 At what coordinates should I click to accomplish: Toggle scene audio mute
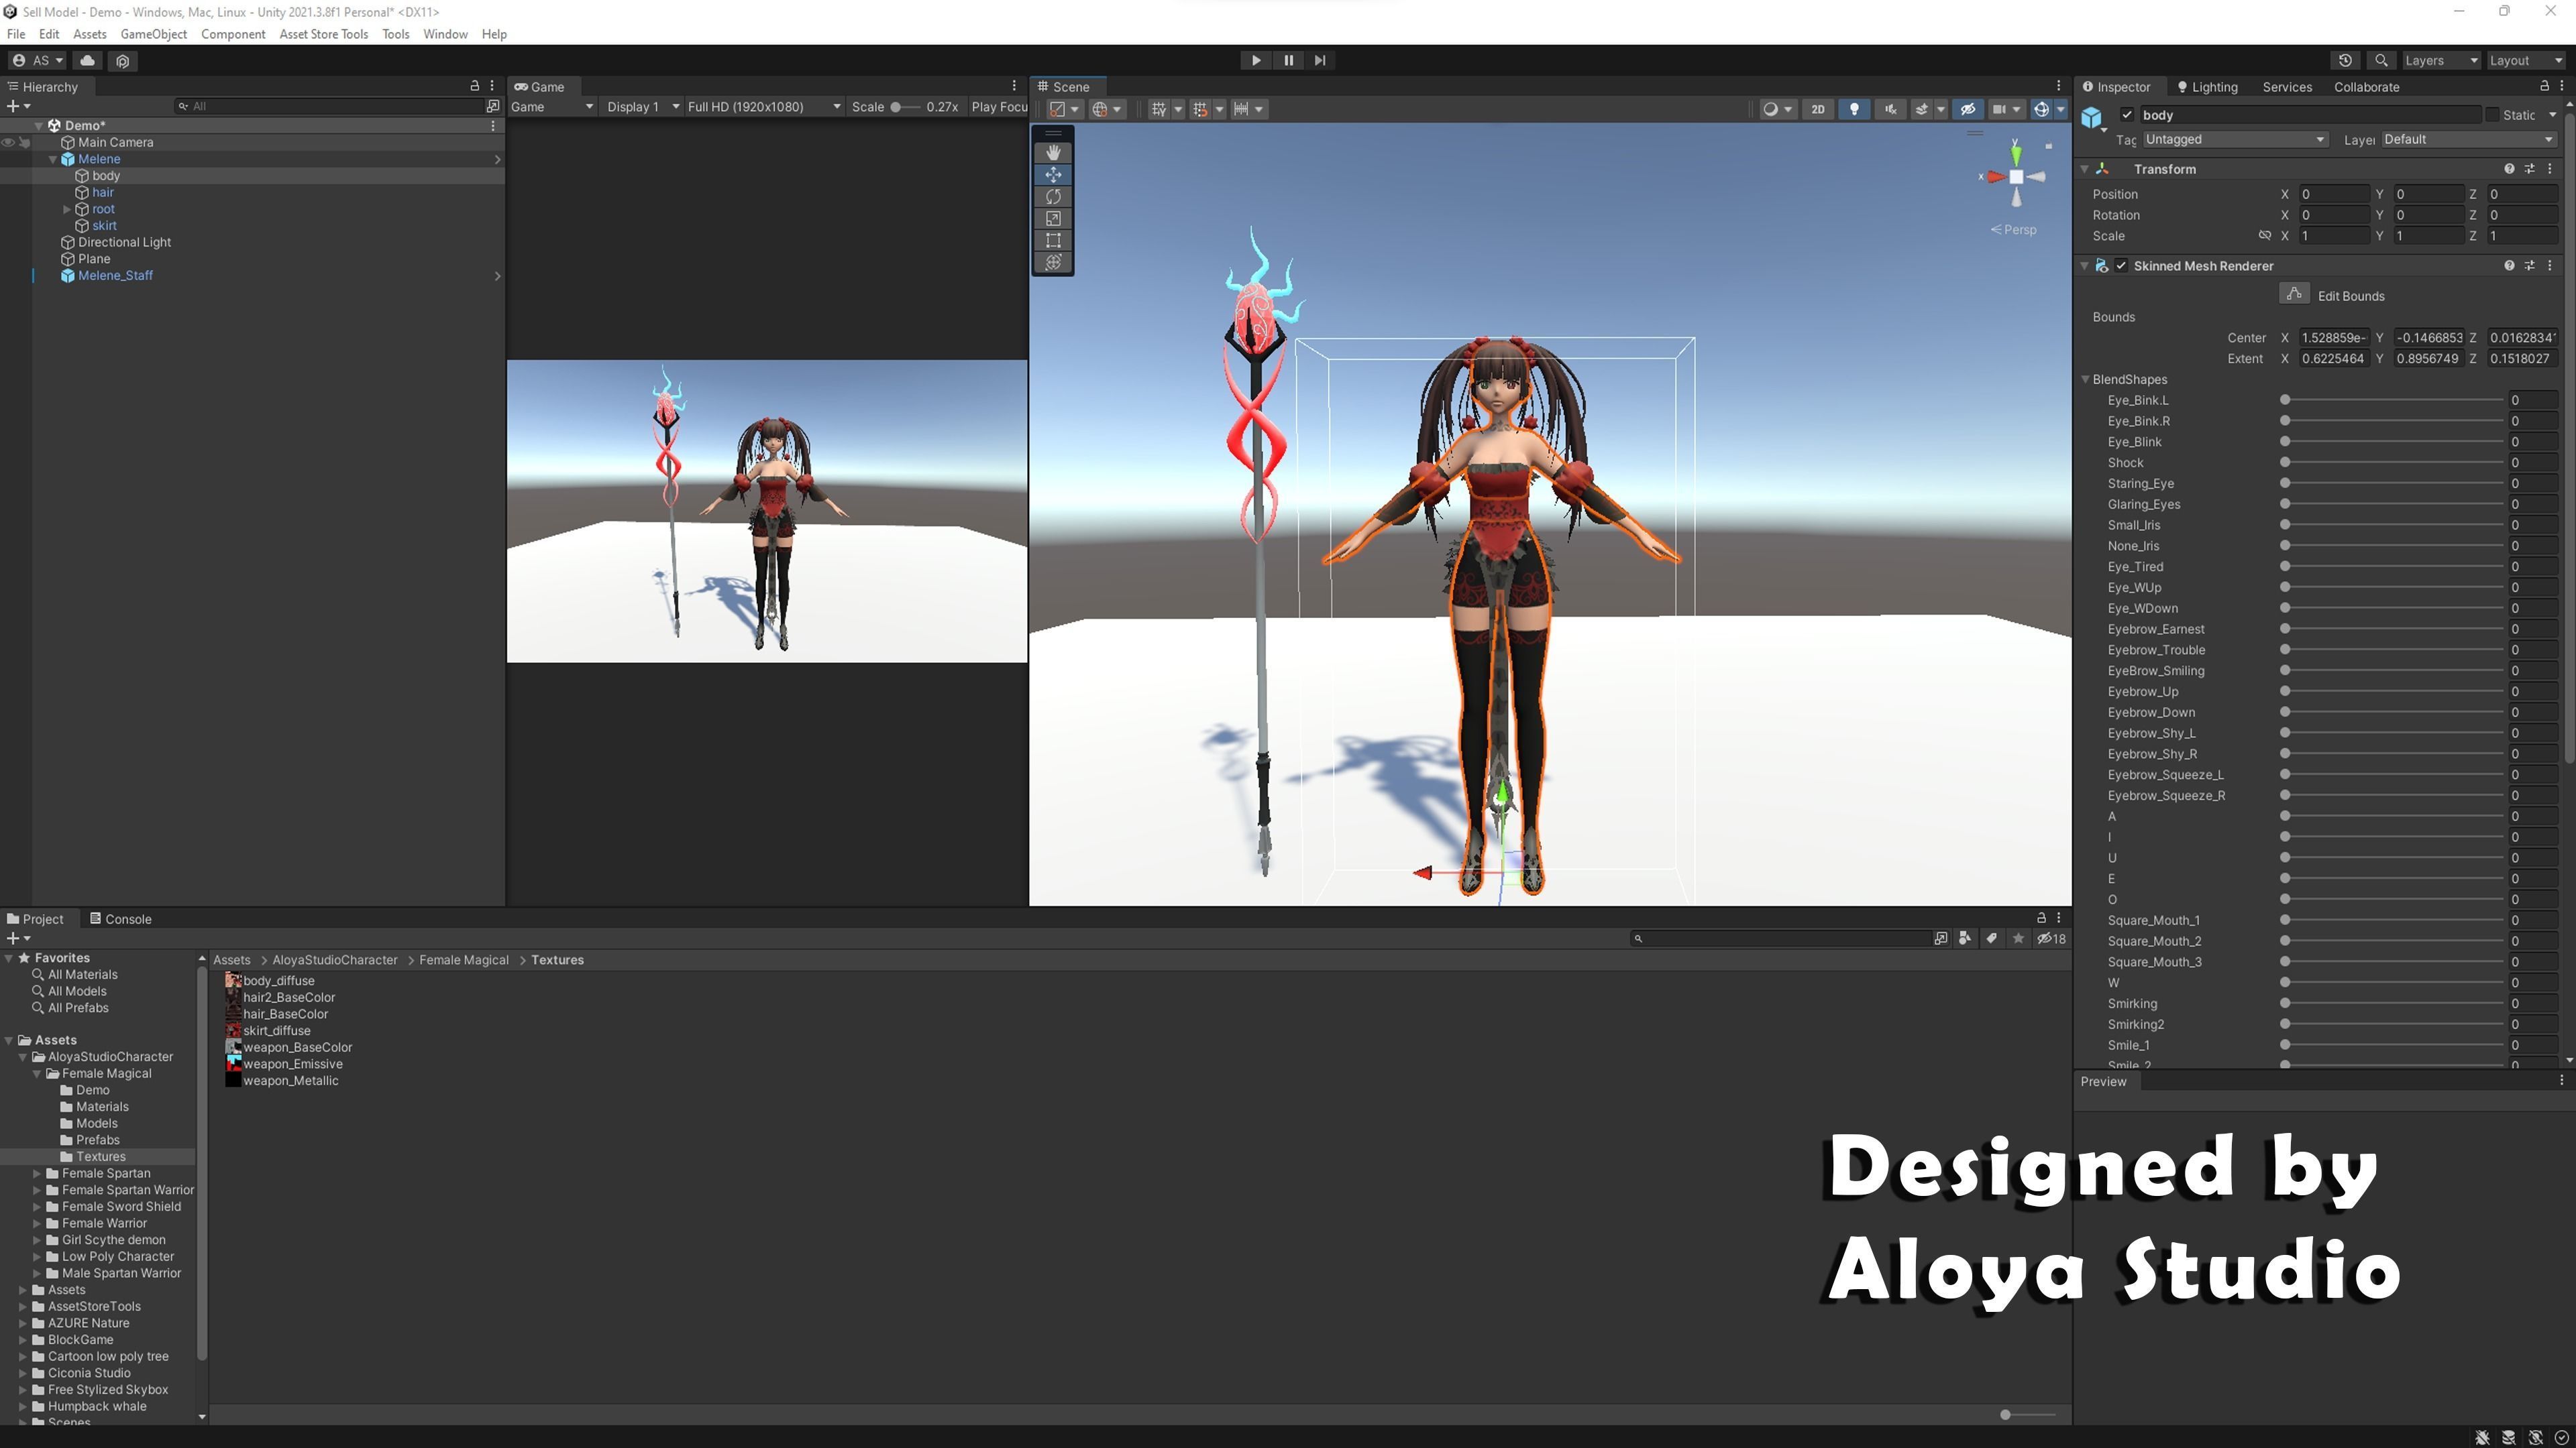(x=1890, y=109)
